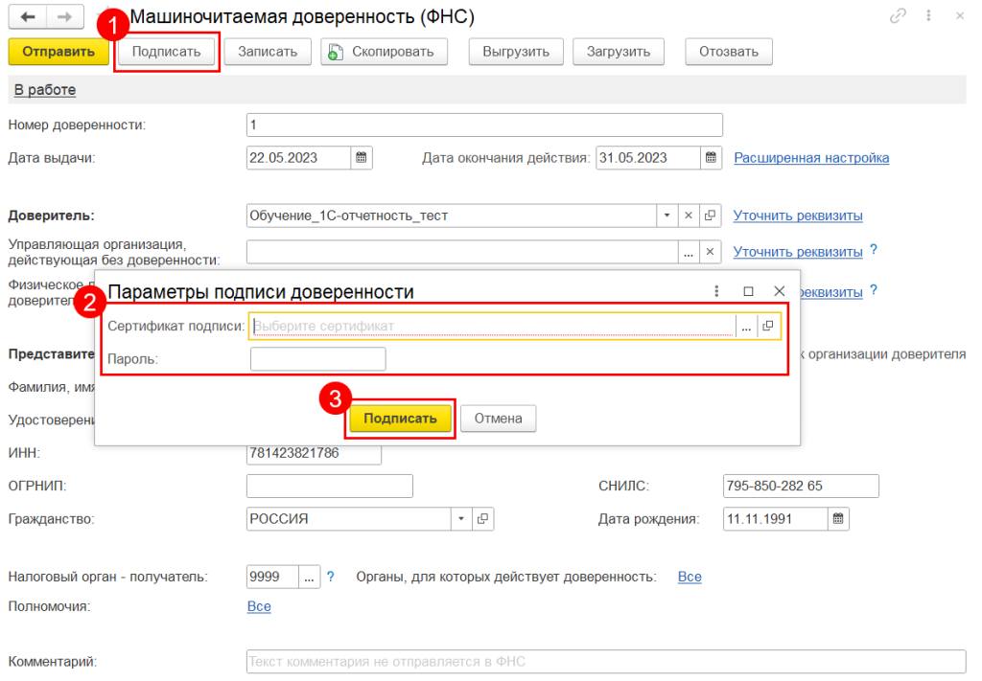Focus the Налоговый орган code field 9999
Screen dimensions: 982x681
click(x=272, y=577)
